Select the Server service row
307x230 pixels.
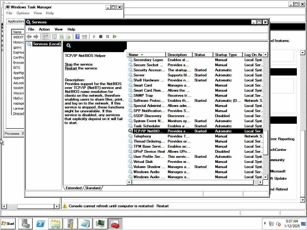click(195, 75)
